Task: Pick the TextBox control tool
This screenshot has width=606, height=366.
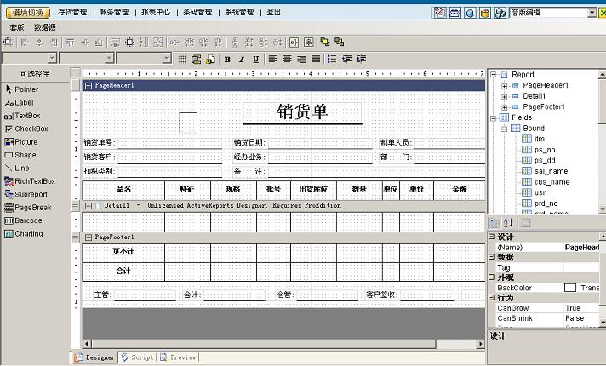Action: tap(26, 116)
